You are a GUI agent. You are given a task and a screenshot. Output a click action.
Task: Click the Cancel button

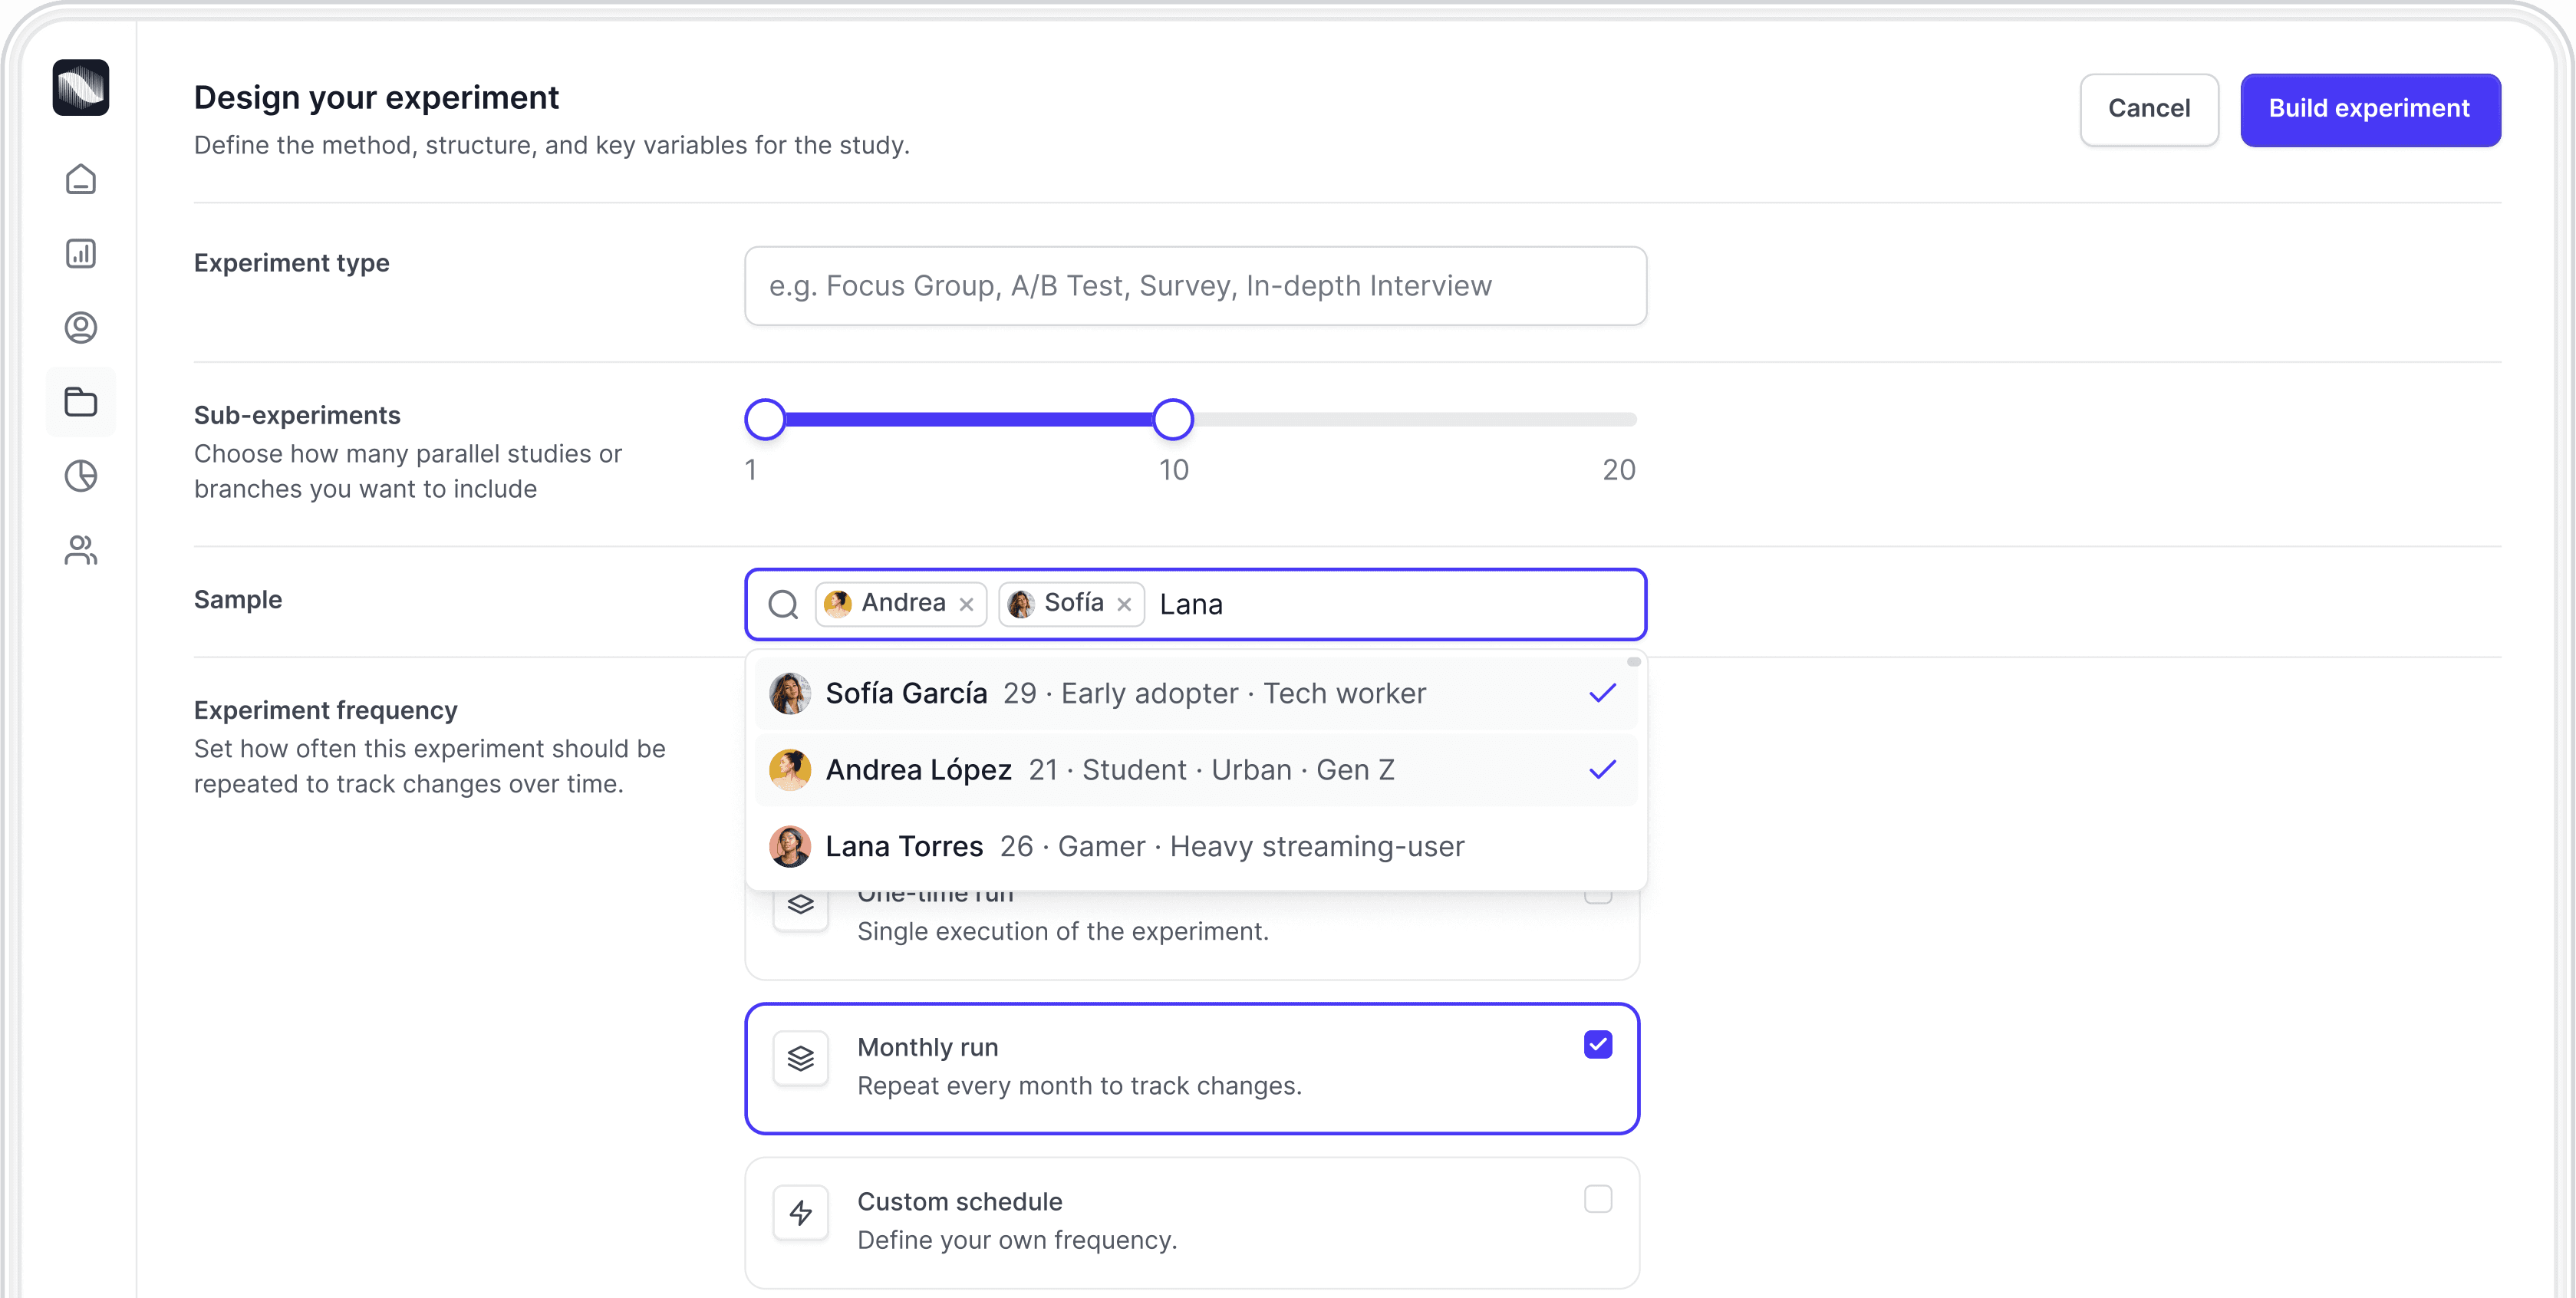[x=2148, y=109]
